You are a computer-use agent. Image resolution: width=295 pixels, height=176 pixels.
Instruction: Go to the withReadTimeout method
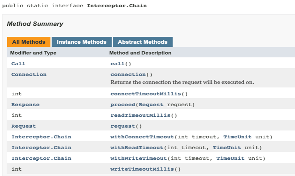click(137, 148)
